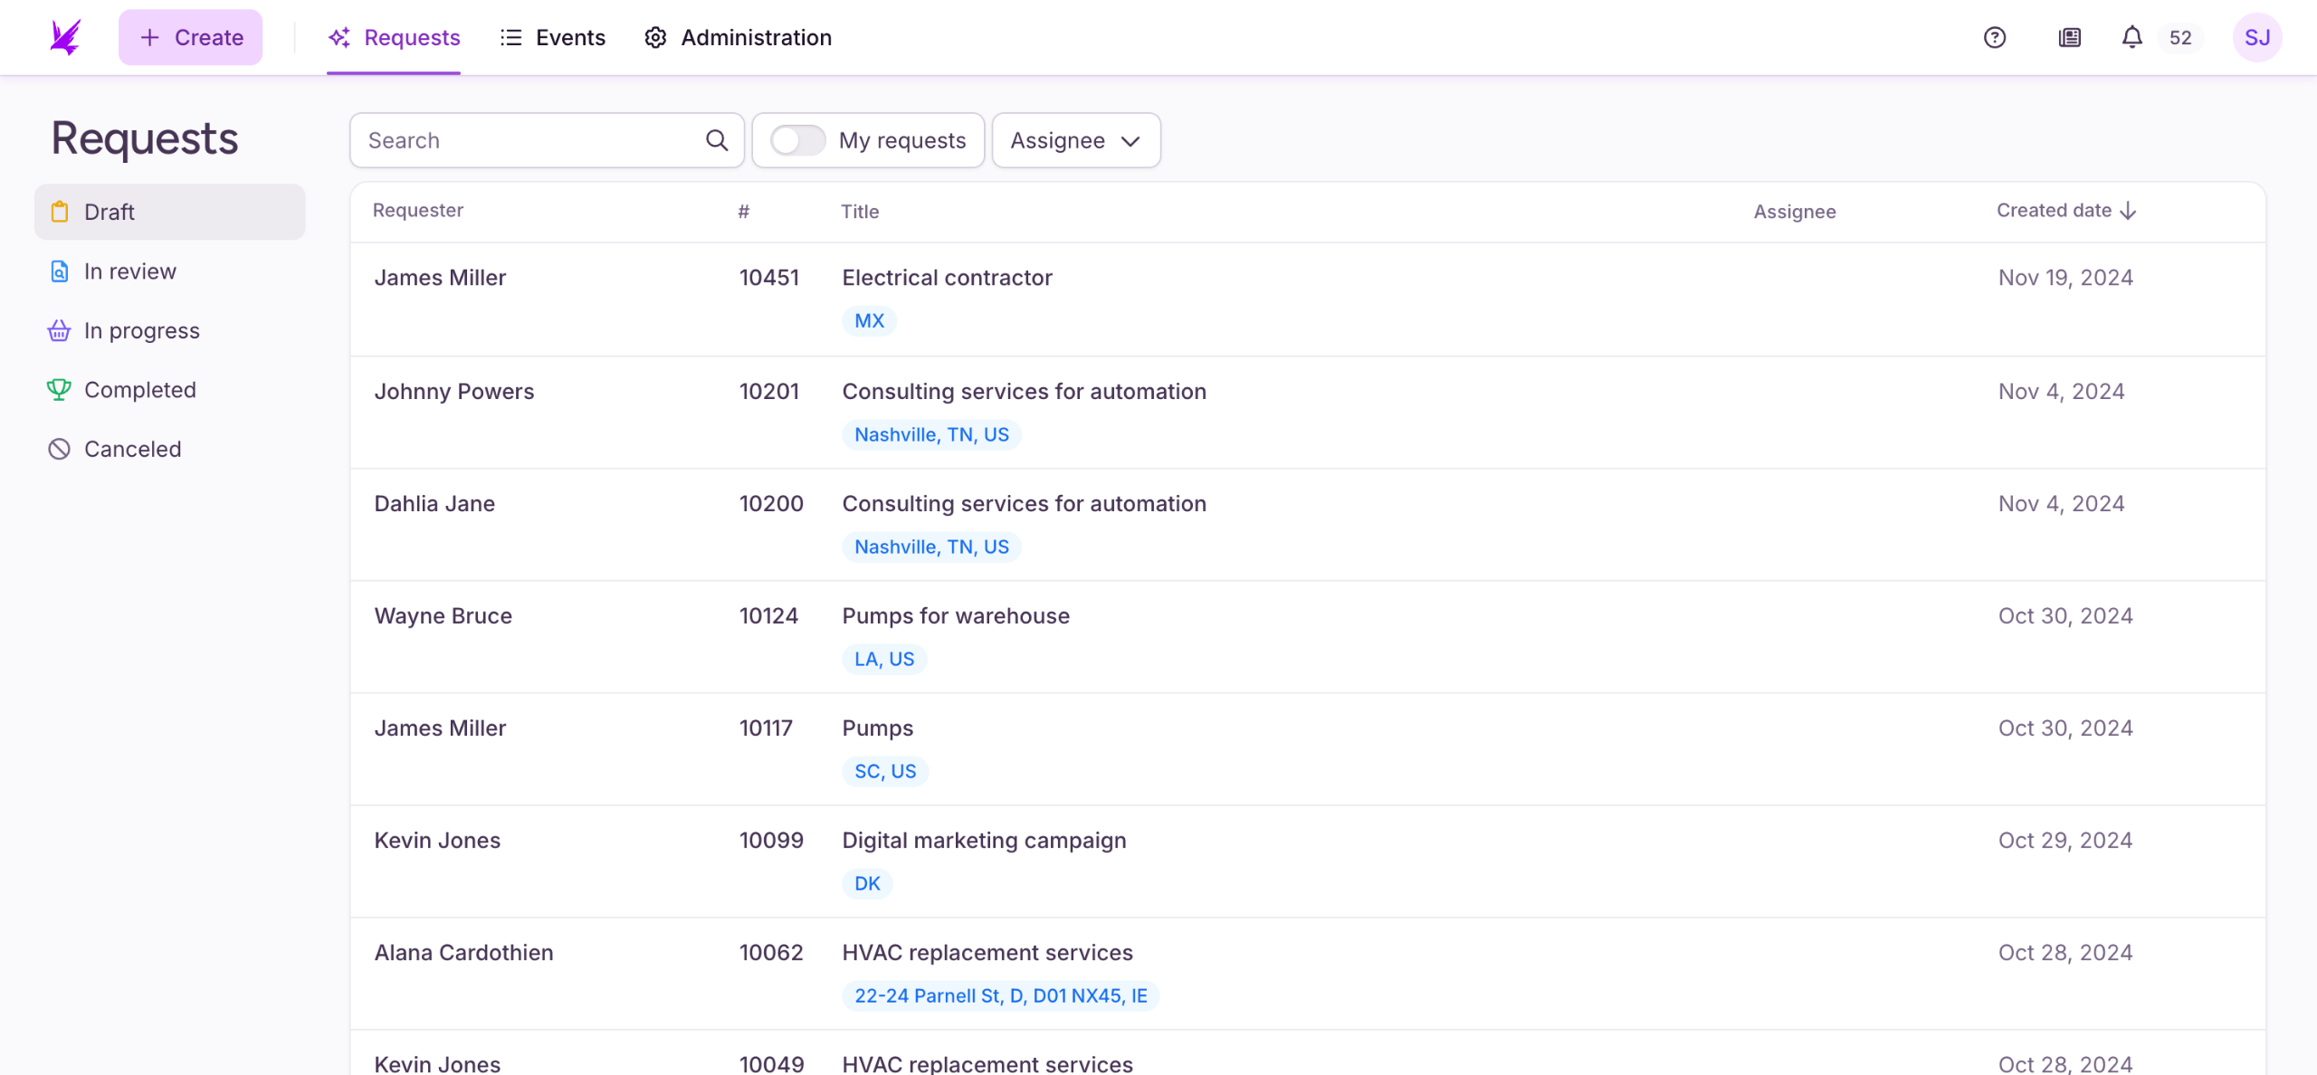
Task: Open the news feed icon
Action: (2069, 37)
